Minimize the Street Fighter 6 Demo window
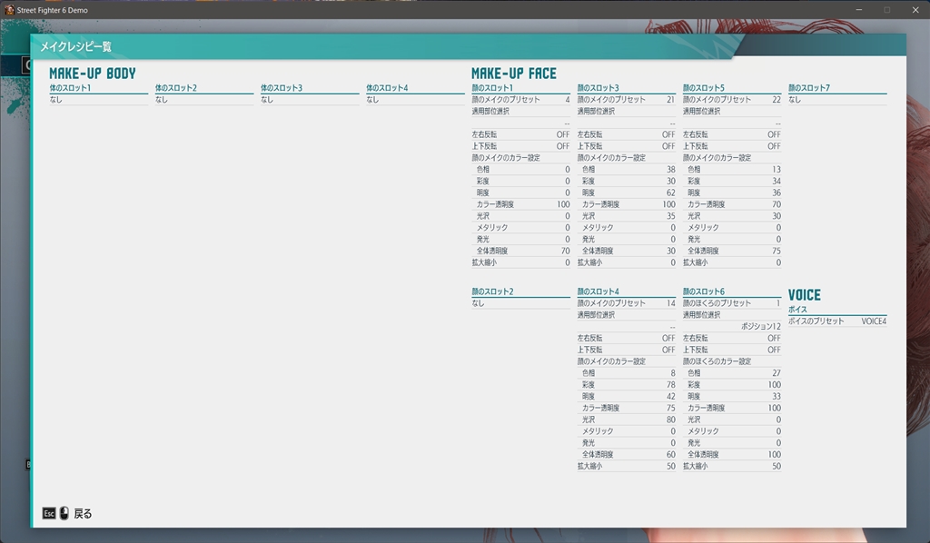Screen dimensions: 930x543 (858, 10)
